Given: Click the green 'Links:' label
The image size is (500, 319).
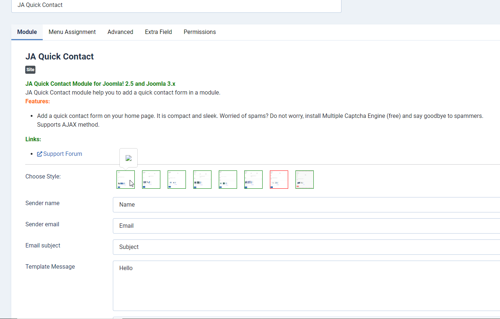Looking at the screenshot, I should pos(33,139).
